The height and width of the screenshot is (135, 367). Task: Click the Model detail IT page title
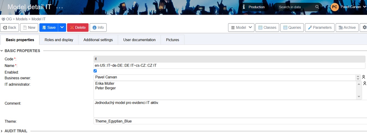(29, 7)
